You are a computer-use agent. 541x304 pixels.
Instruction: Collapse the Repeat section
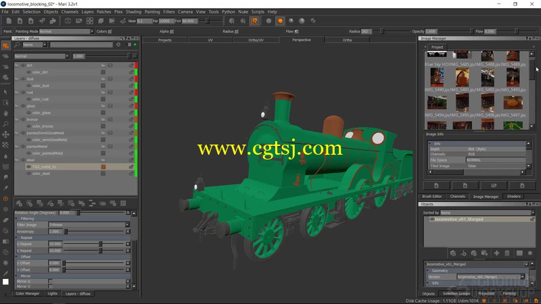click(x=16, y=238)
